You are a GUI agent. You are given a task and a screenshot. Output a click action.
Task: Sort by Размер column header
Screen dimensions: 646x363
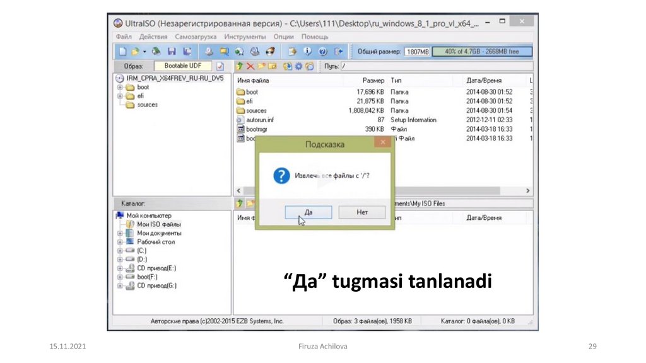(373, 81)
